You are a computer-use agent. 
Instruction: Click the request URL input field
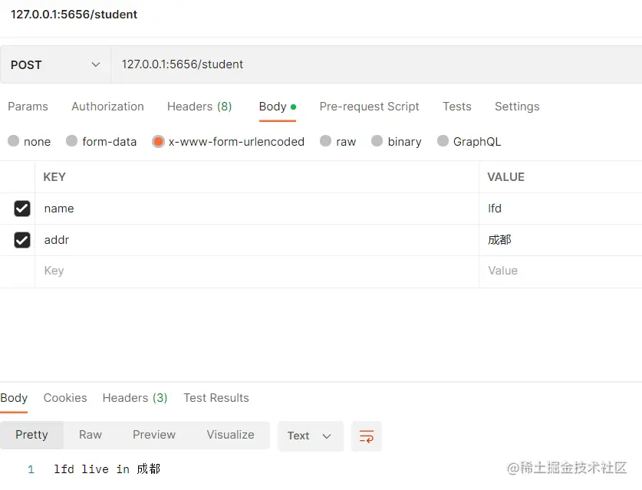pyautogui.click(x=377, y=64)
